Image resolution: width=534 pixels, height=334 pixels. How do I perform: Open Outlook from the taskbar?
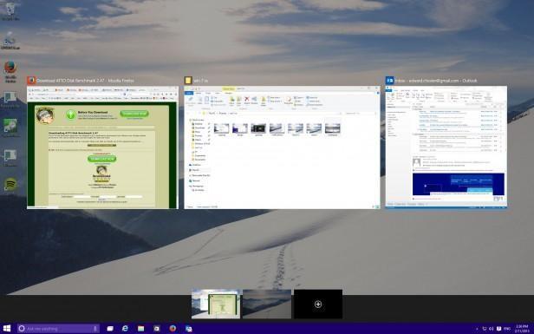(189, 329)
